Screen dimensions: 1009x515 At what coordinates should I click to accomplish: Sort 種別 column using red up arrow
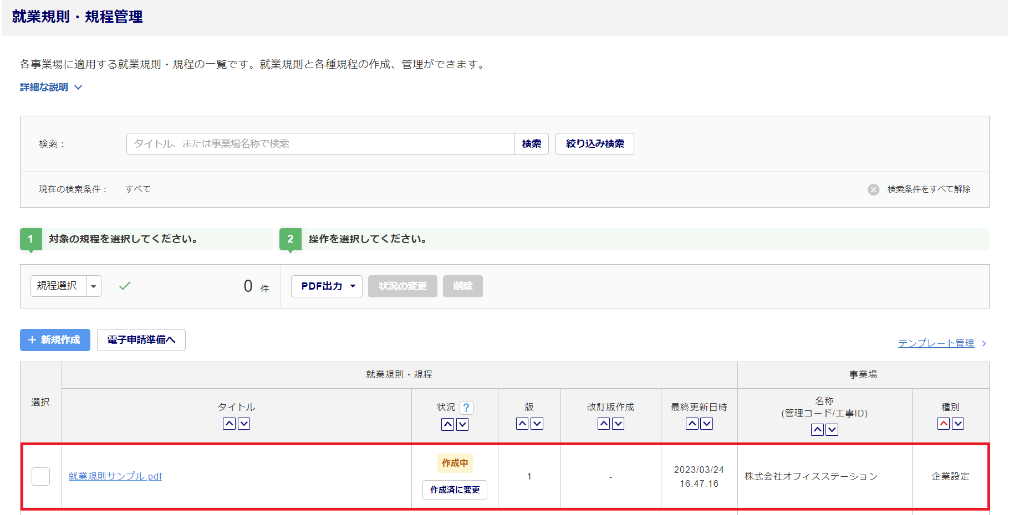[944, 424]
